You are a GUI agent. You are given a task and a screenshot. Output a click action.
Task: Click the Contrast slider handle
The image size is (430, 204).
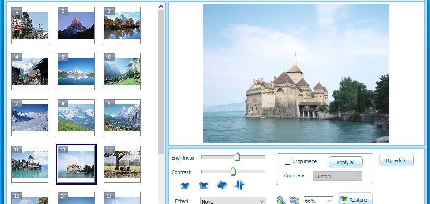pyautogui.click(x=233, y=171)
